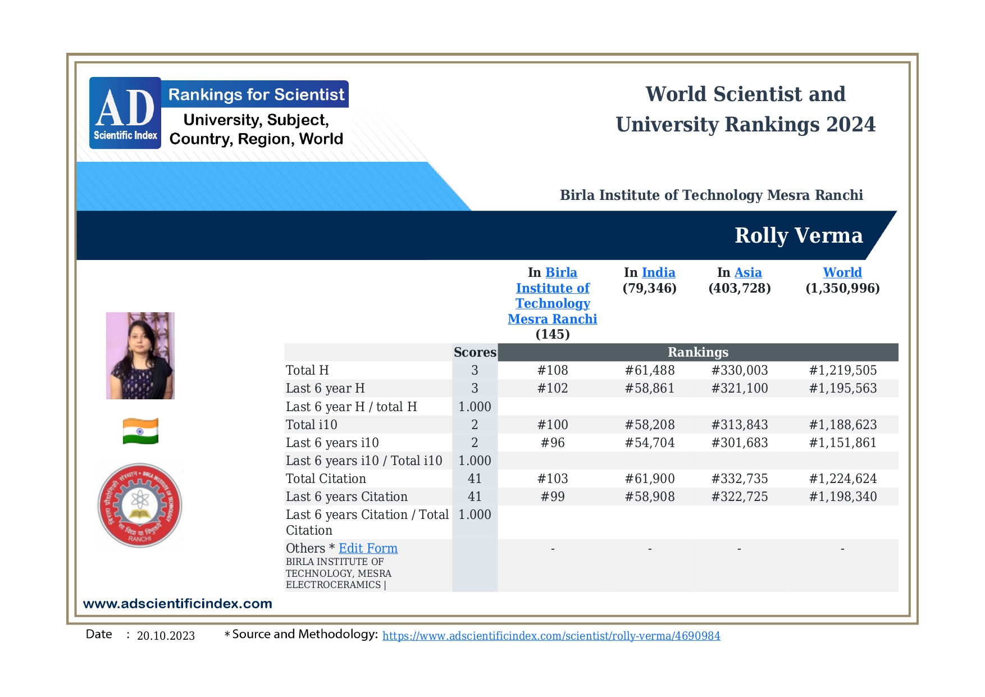The width and height of the screenshot is (985, 697).
Task: Click the Birla Institute round emblem
Action: pyautogui.click(x=140, y=505)
